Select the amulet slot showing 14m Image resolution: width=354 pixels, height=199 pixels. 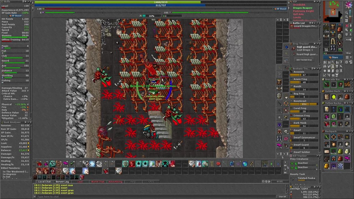coord(326,30)
